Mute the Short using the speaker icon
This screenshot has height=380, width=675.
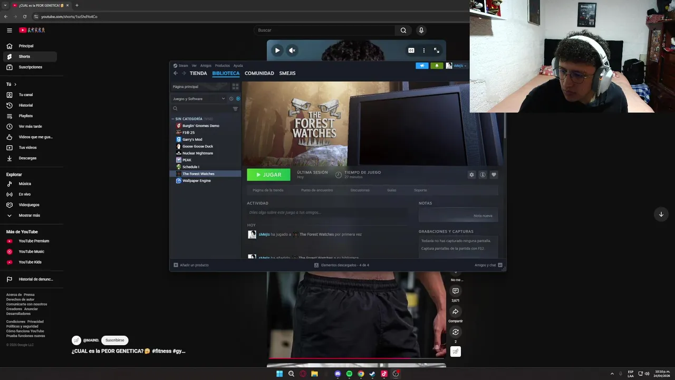coord(292,50)
